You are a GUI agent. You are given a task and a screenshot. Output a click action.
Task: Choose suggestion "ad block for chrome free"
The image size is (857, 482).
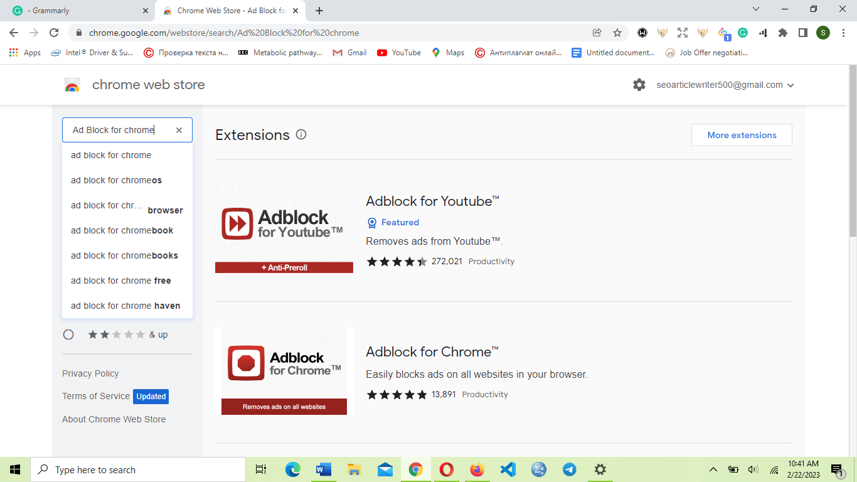(127, 281)
